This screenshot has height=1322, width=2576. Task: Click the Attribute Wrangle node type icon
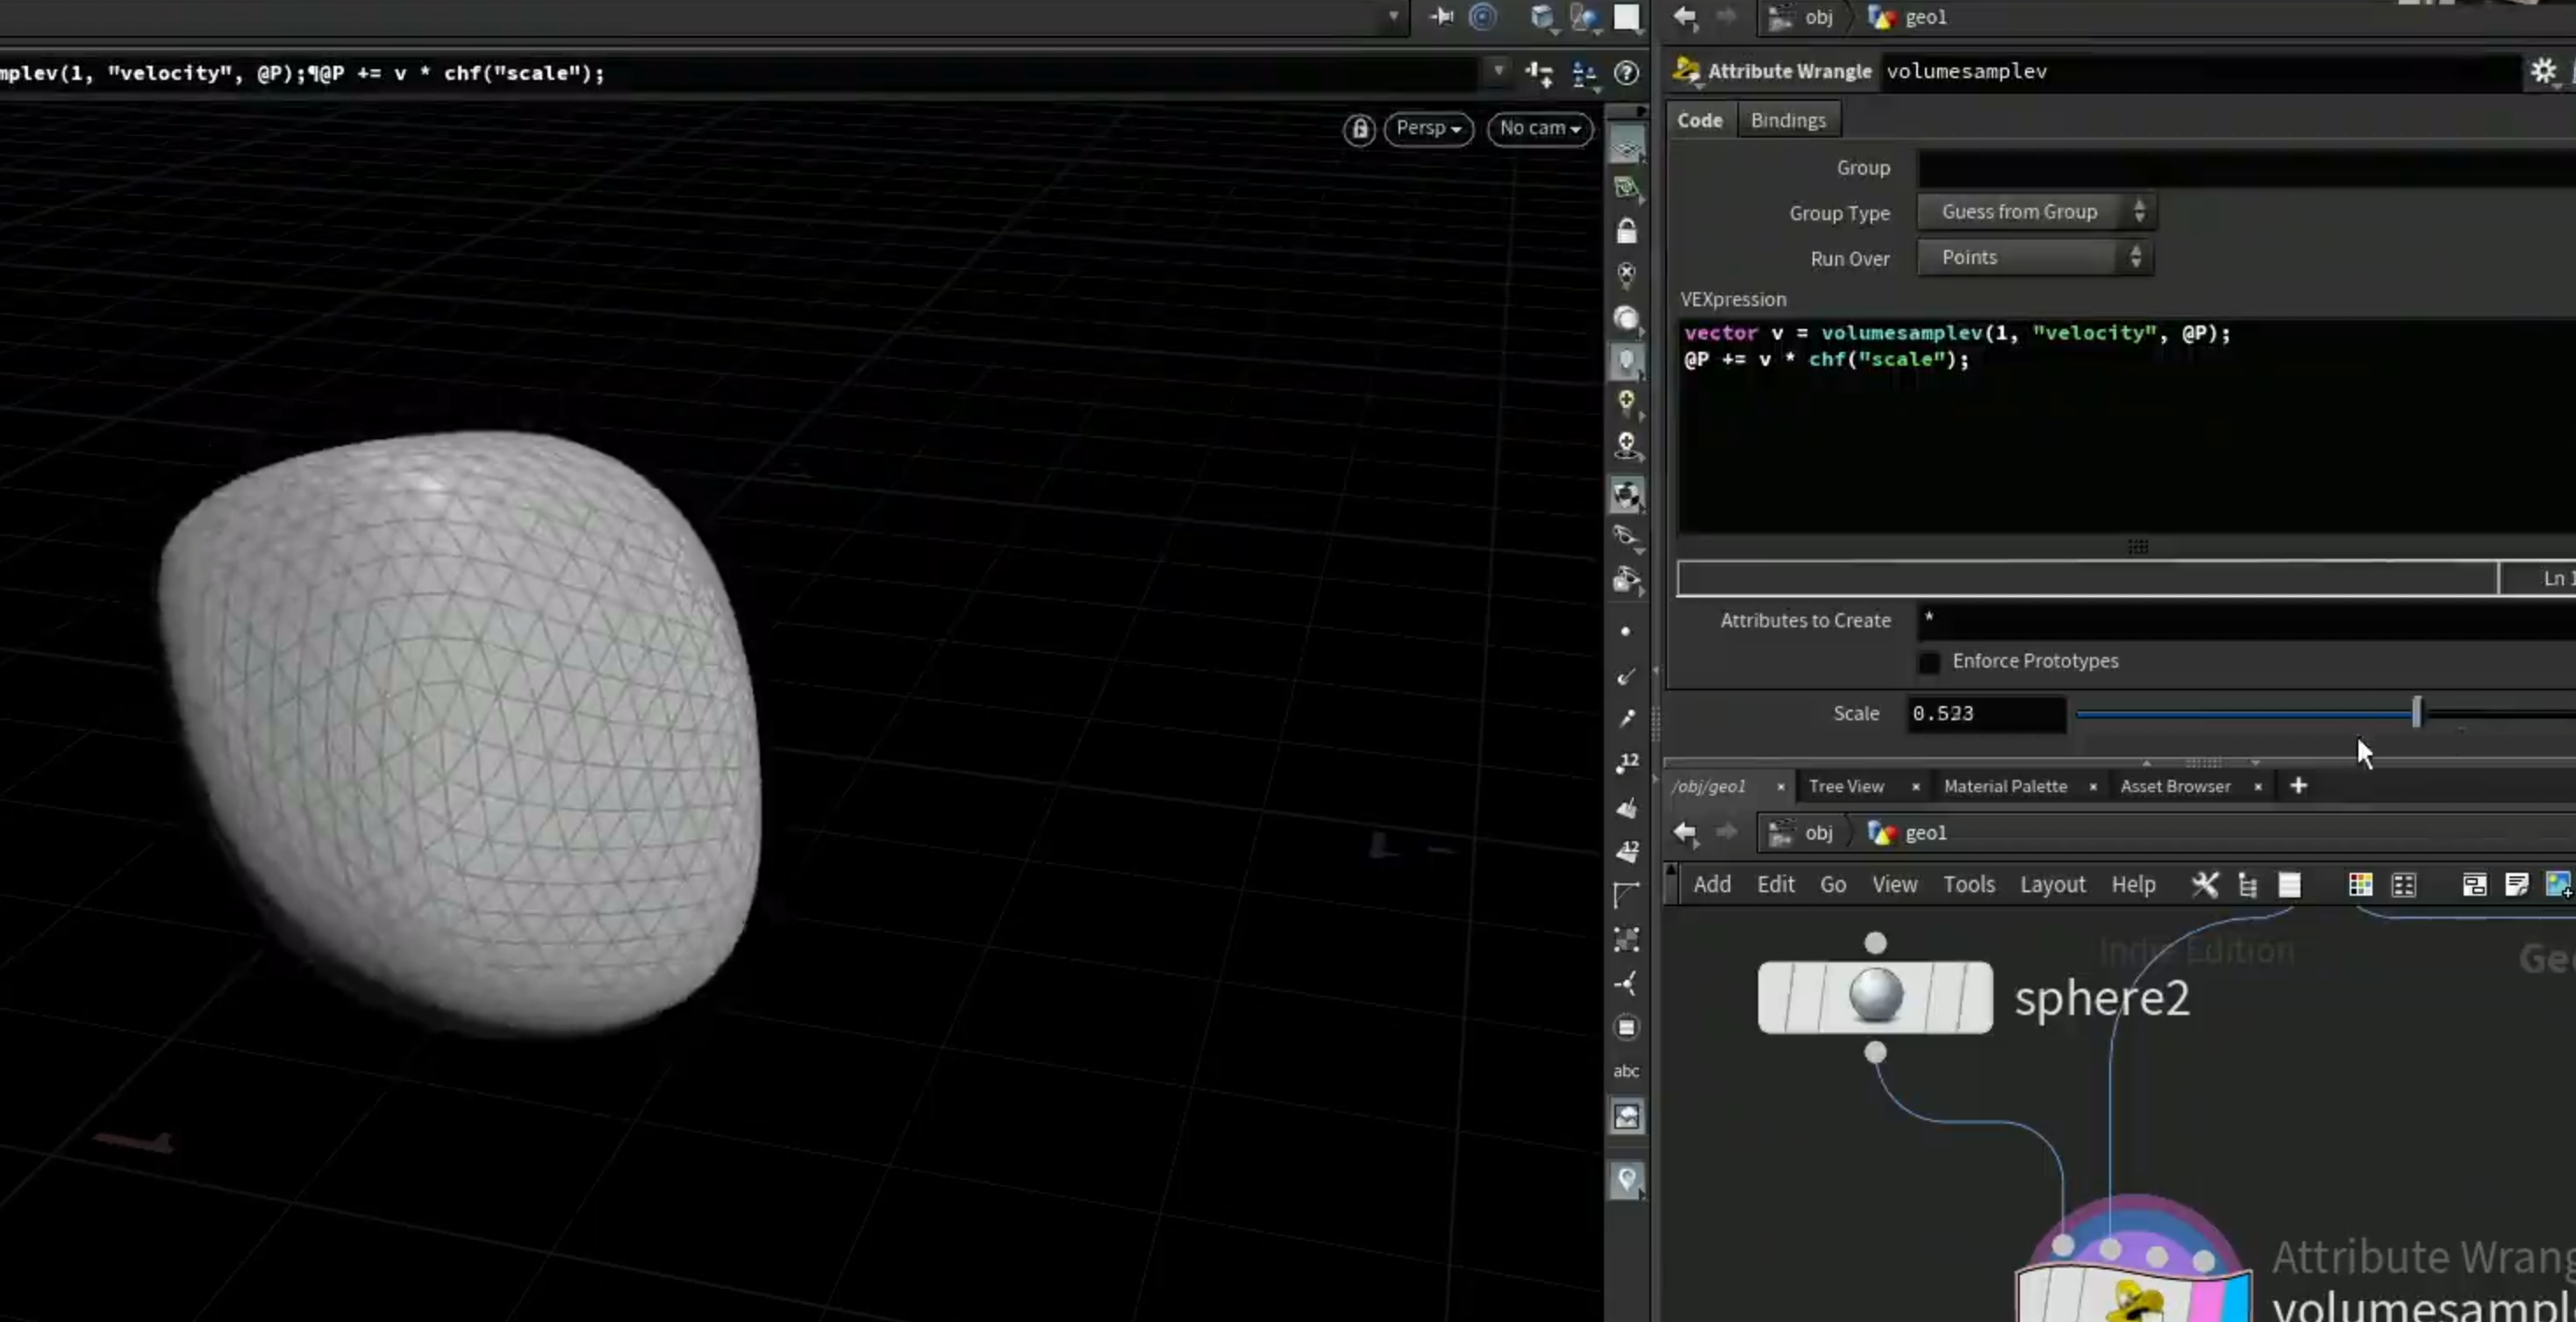pyautogui.click(x=1687, y=71)
